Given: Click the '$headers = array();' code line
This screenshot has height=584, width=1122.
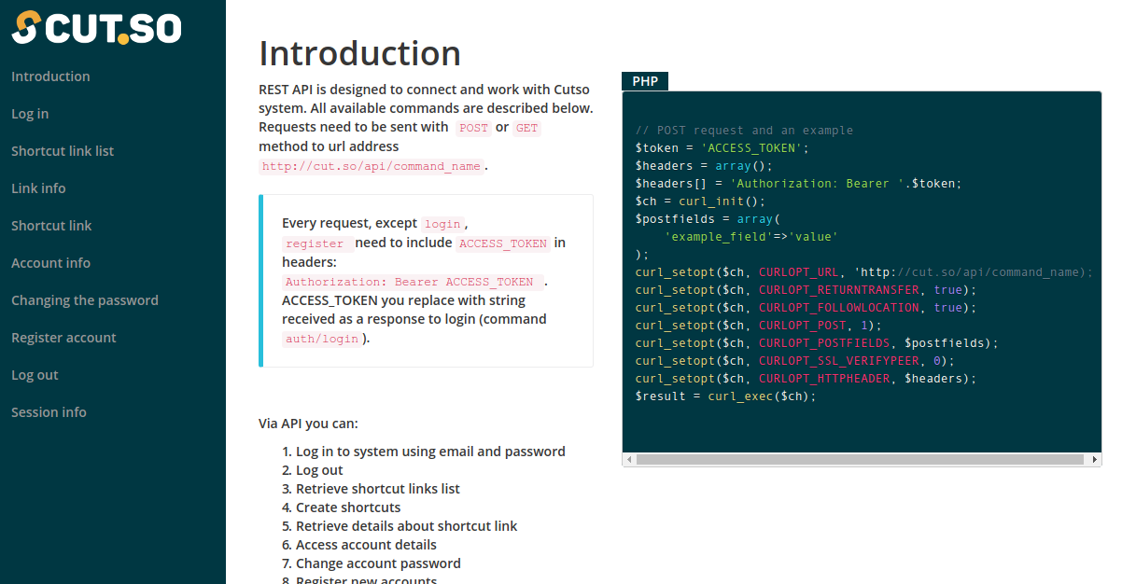Looking at the screenshot, I should point(704,166).
